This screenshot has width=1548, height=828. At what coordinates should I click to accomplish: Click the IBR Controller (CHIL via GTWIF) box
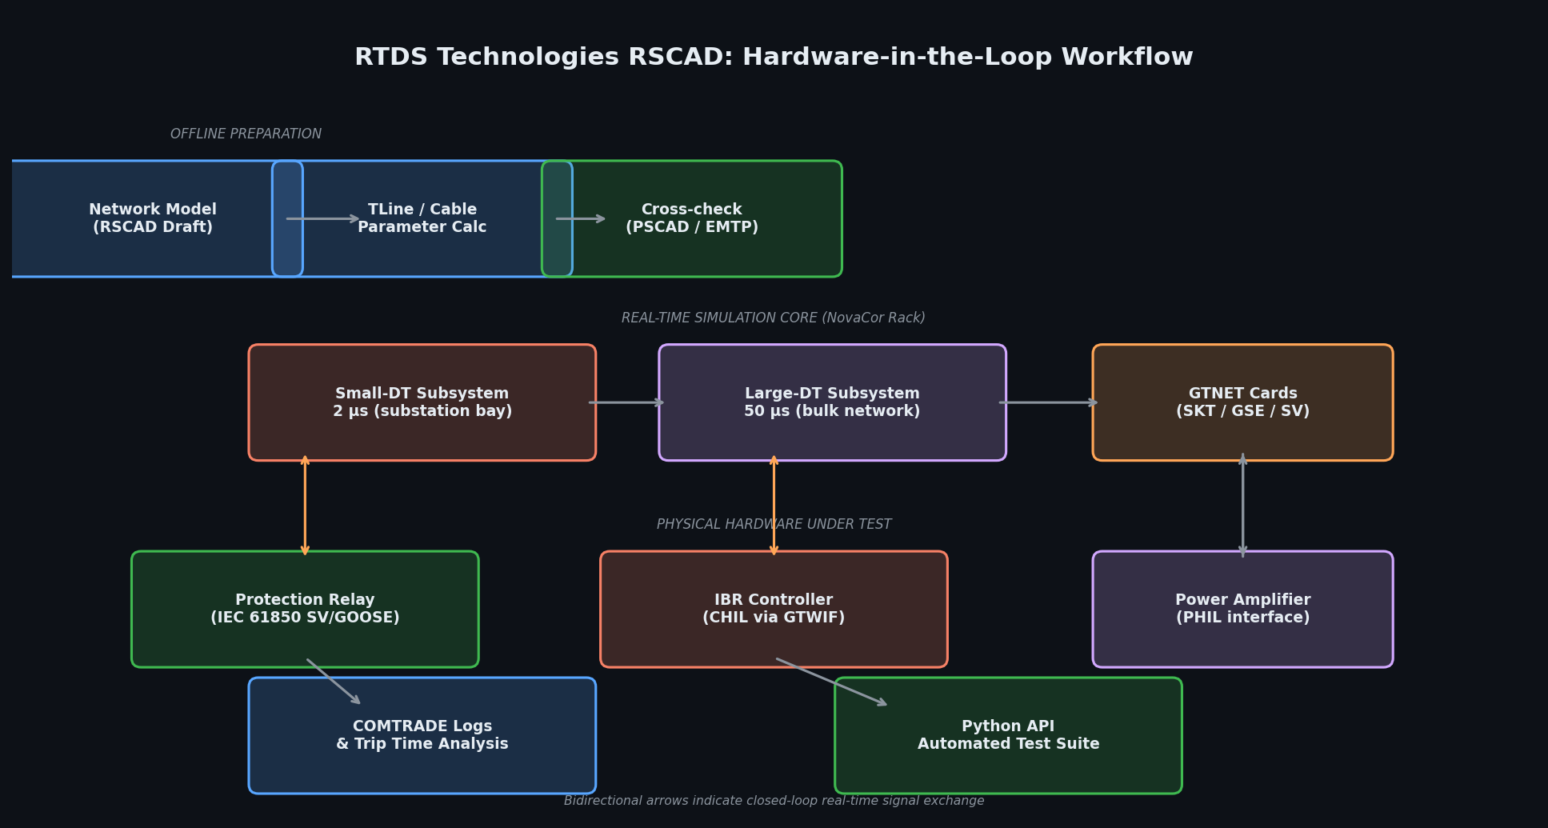[774, 609]
